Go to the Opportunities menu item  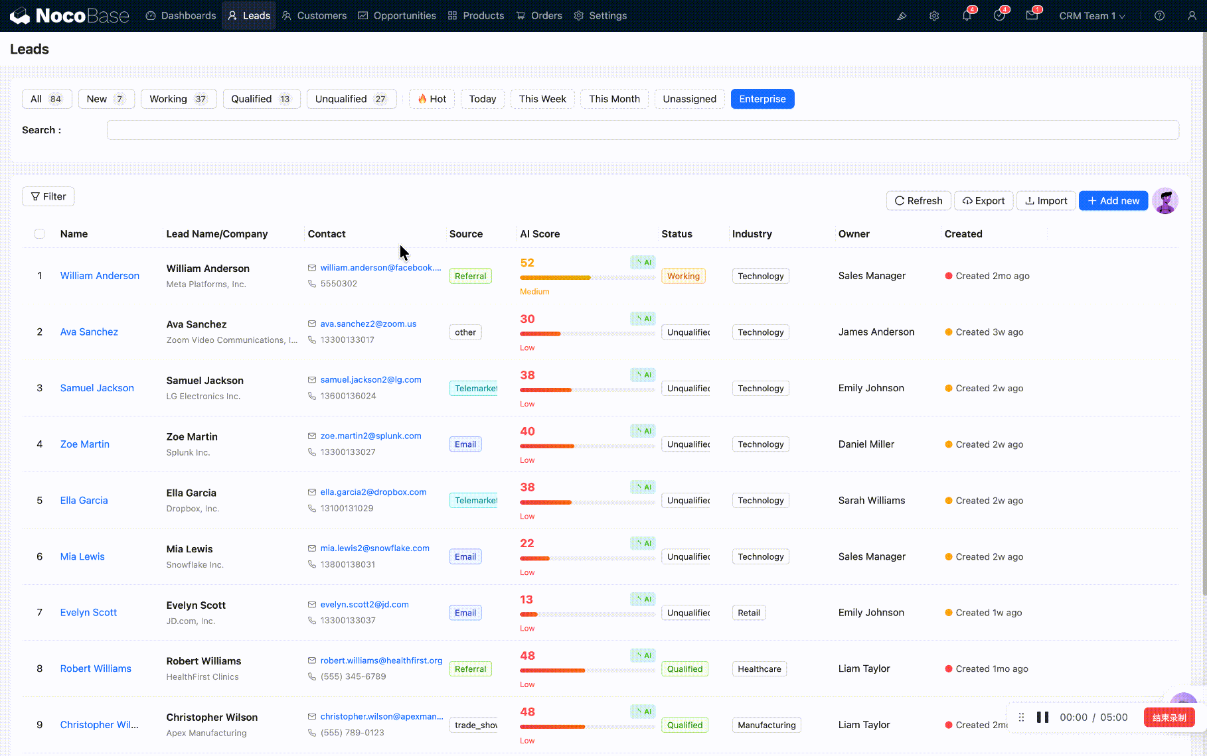point(397,16)
